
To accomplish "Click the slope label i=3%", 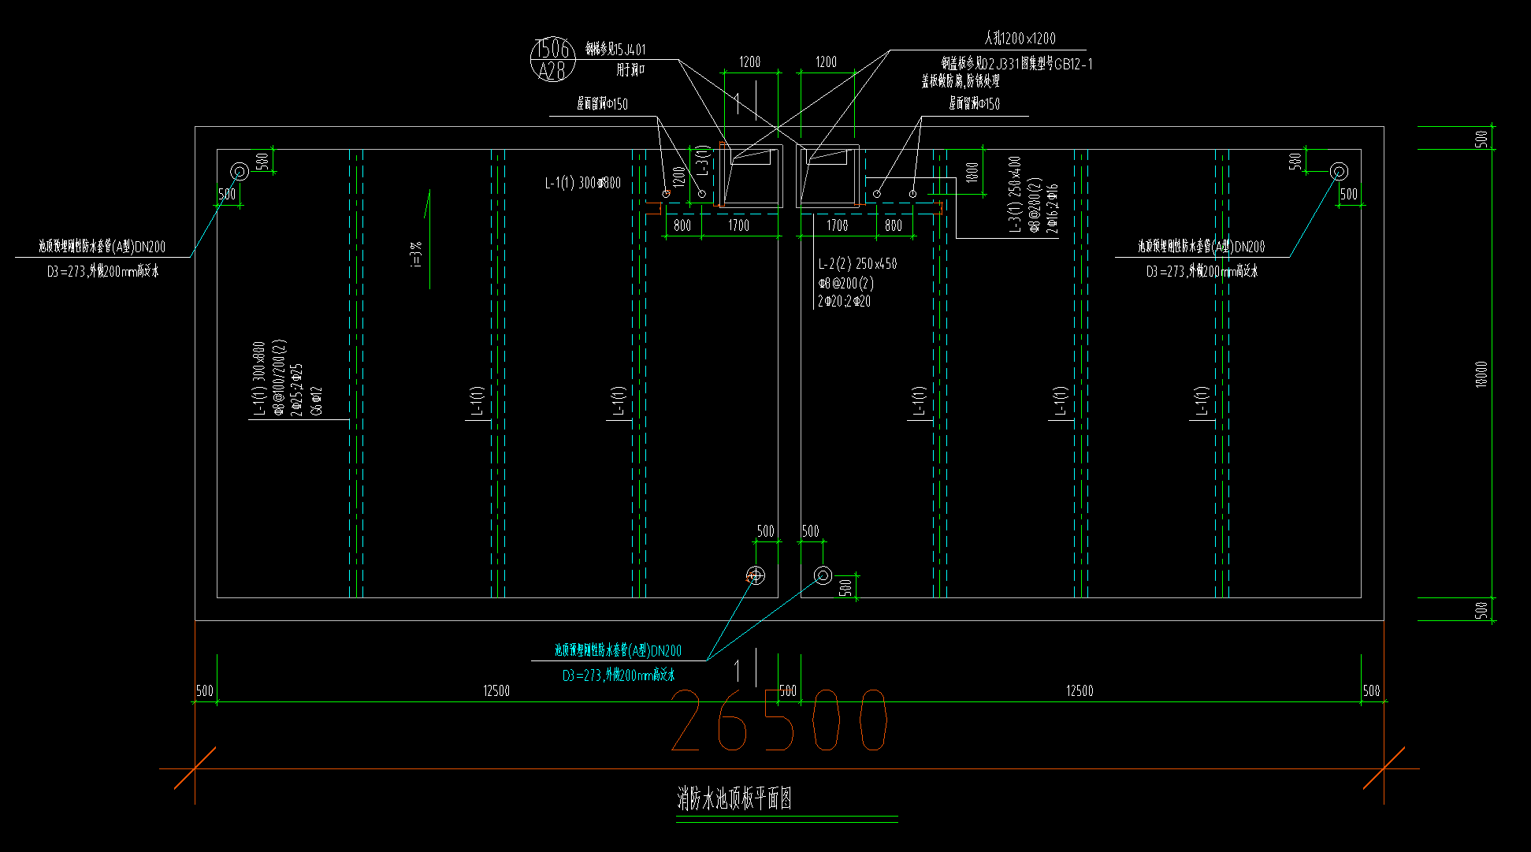I will click(417, 255).
